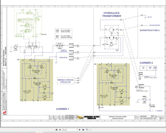Viewport: 166px width, 133px height.
Task: Click the Carrier 2 three-circle selector box
Action: click(148, 68)
